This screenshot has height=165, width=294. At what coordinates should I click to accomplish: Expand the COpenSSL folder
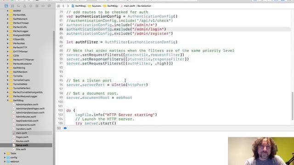[x=7, y=39]
